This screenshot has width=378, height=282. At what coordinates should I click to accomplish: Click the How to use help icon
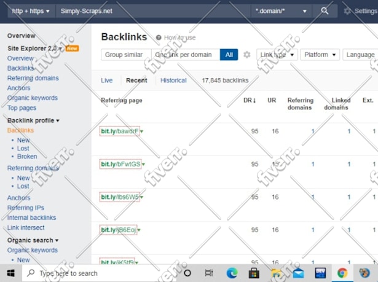(x=159, y=37)
